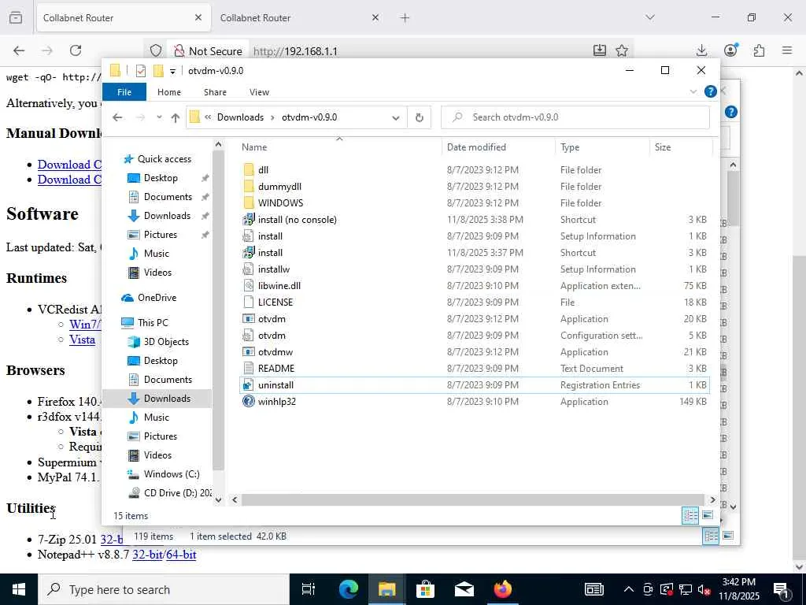Open the Home ribbon tab
Image resolution: width=806 pixels, height=605 pixels.
click(169, 91)
